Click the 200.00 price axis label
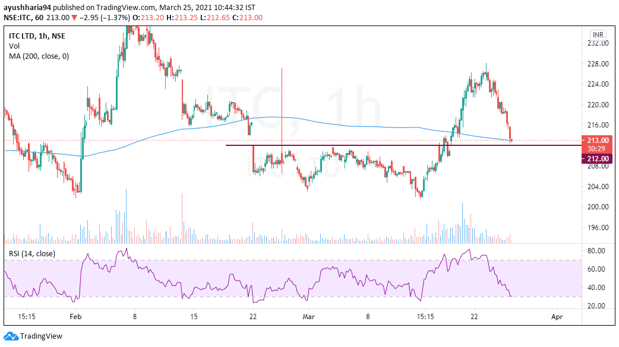 point(598,206)
